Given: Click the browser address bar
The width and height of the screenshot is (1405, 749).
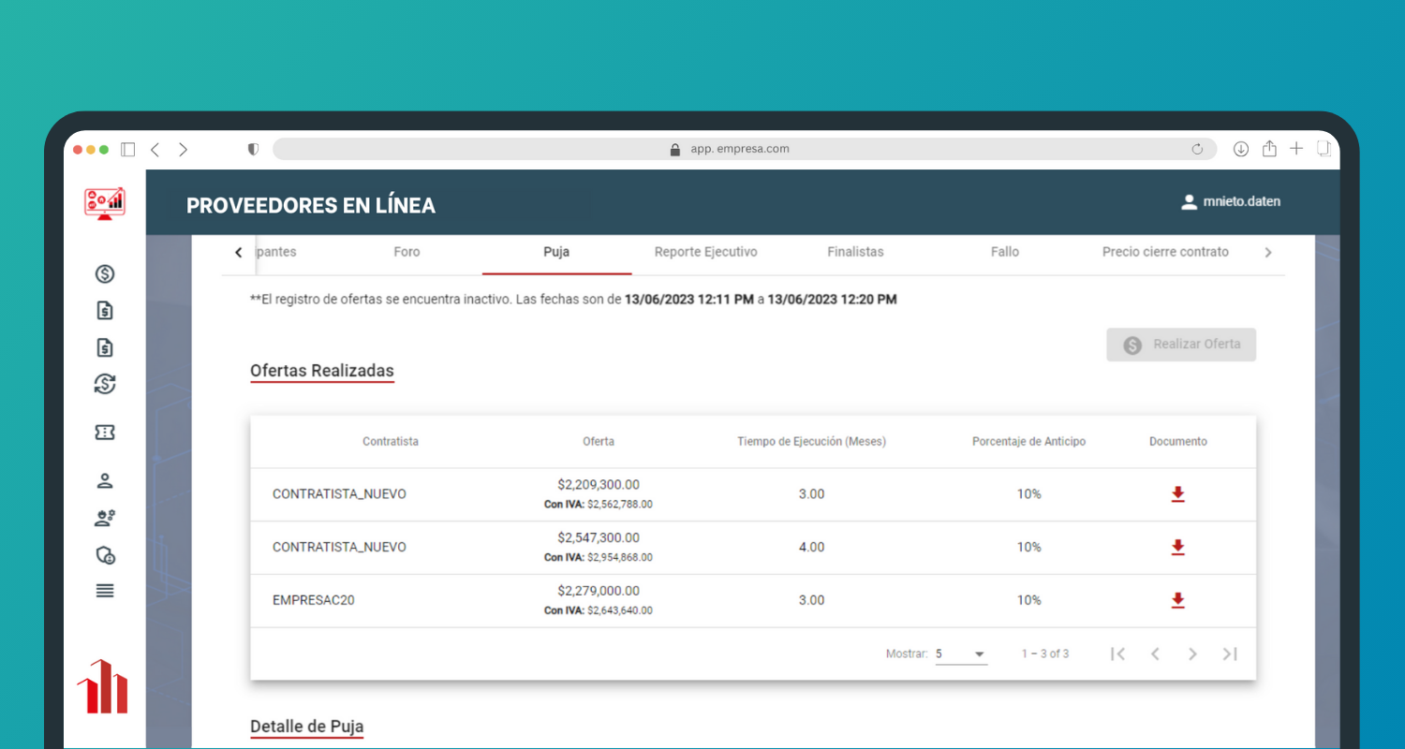Looking at the screenshot, I should (740, 149).
